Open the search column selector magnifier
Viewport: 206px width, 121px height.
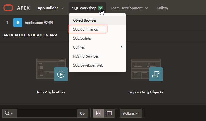click(9, 113)
